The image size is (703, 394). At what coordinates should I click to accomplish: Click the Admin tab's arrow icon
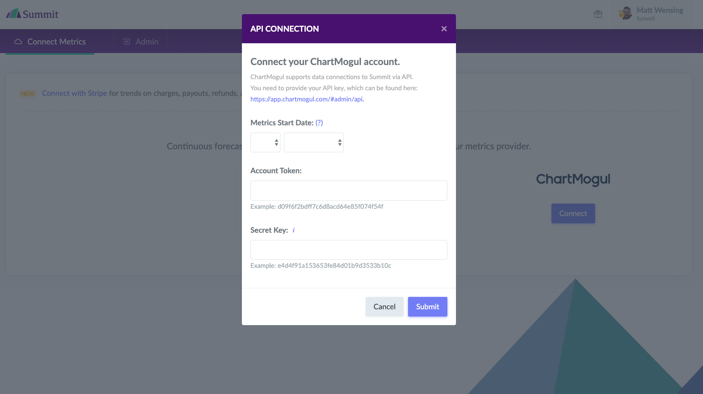127,41
